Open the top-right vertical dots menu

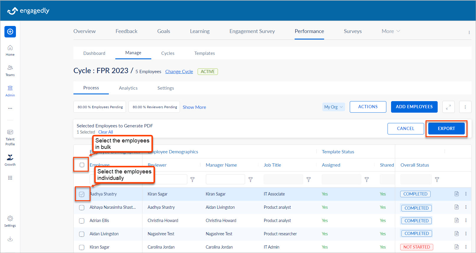(x=469, y=32)
